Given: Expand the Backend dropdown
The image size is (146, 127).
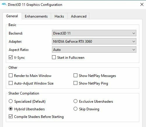Looking at the screenshot, I should pyautogui.click(x=94, y=33).
